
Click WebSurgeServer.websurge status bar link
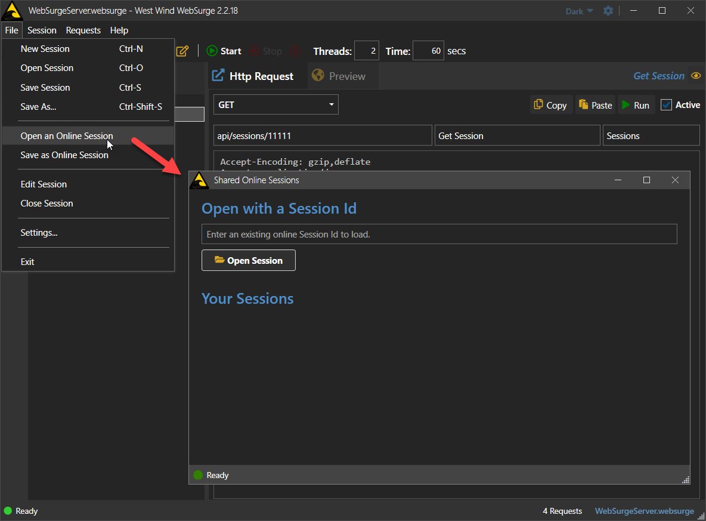pyautogui.click(x=645, y=511)
